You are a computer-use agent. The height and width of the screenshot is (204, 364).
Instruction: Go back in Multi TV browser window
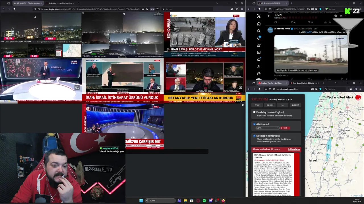3,9
